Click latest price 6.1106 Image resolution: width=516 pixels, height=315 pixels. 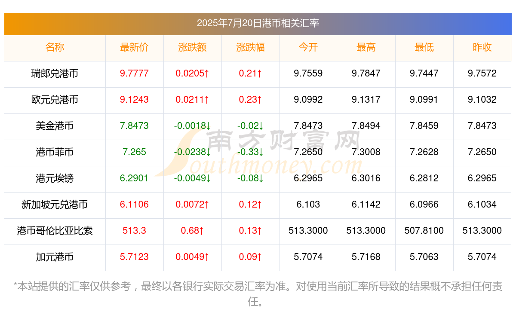[134, 205]
